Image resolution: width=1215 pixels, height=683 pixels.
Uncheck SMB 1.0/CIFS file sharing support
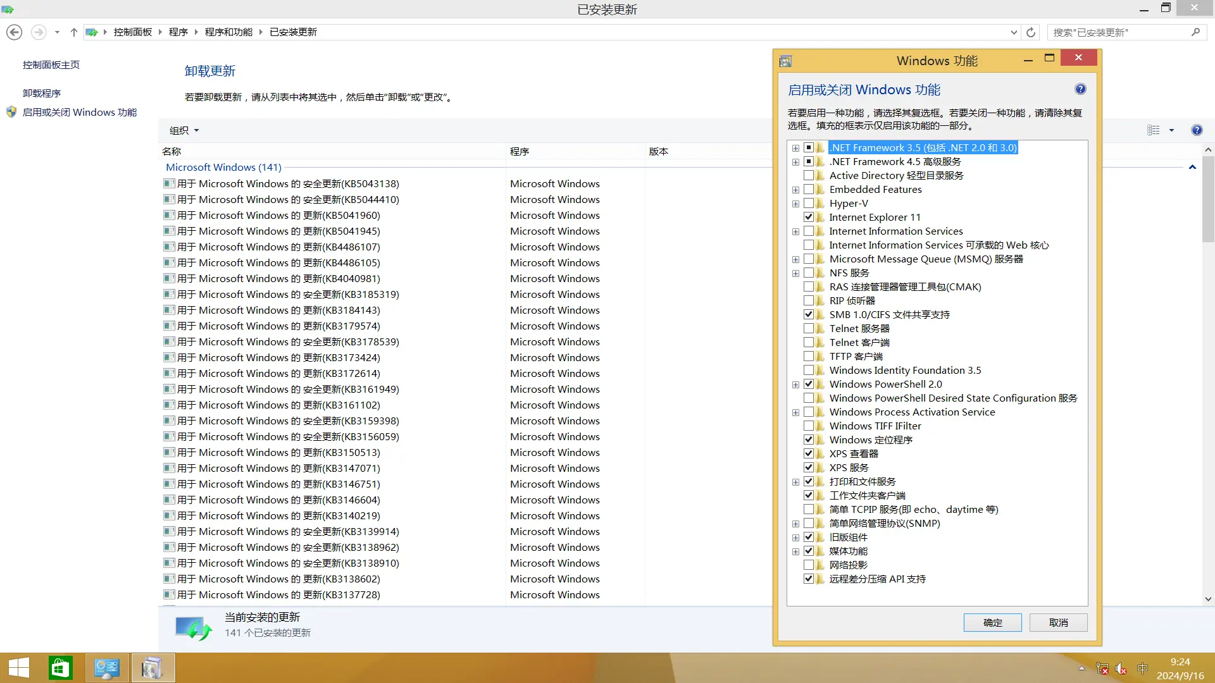pos(809,314)
